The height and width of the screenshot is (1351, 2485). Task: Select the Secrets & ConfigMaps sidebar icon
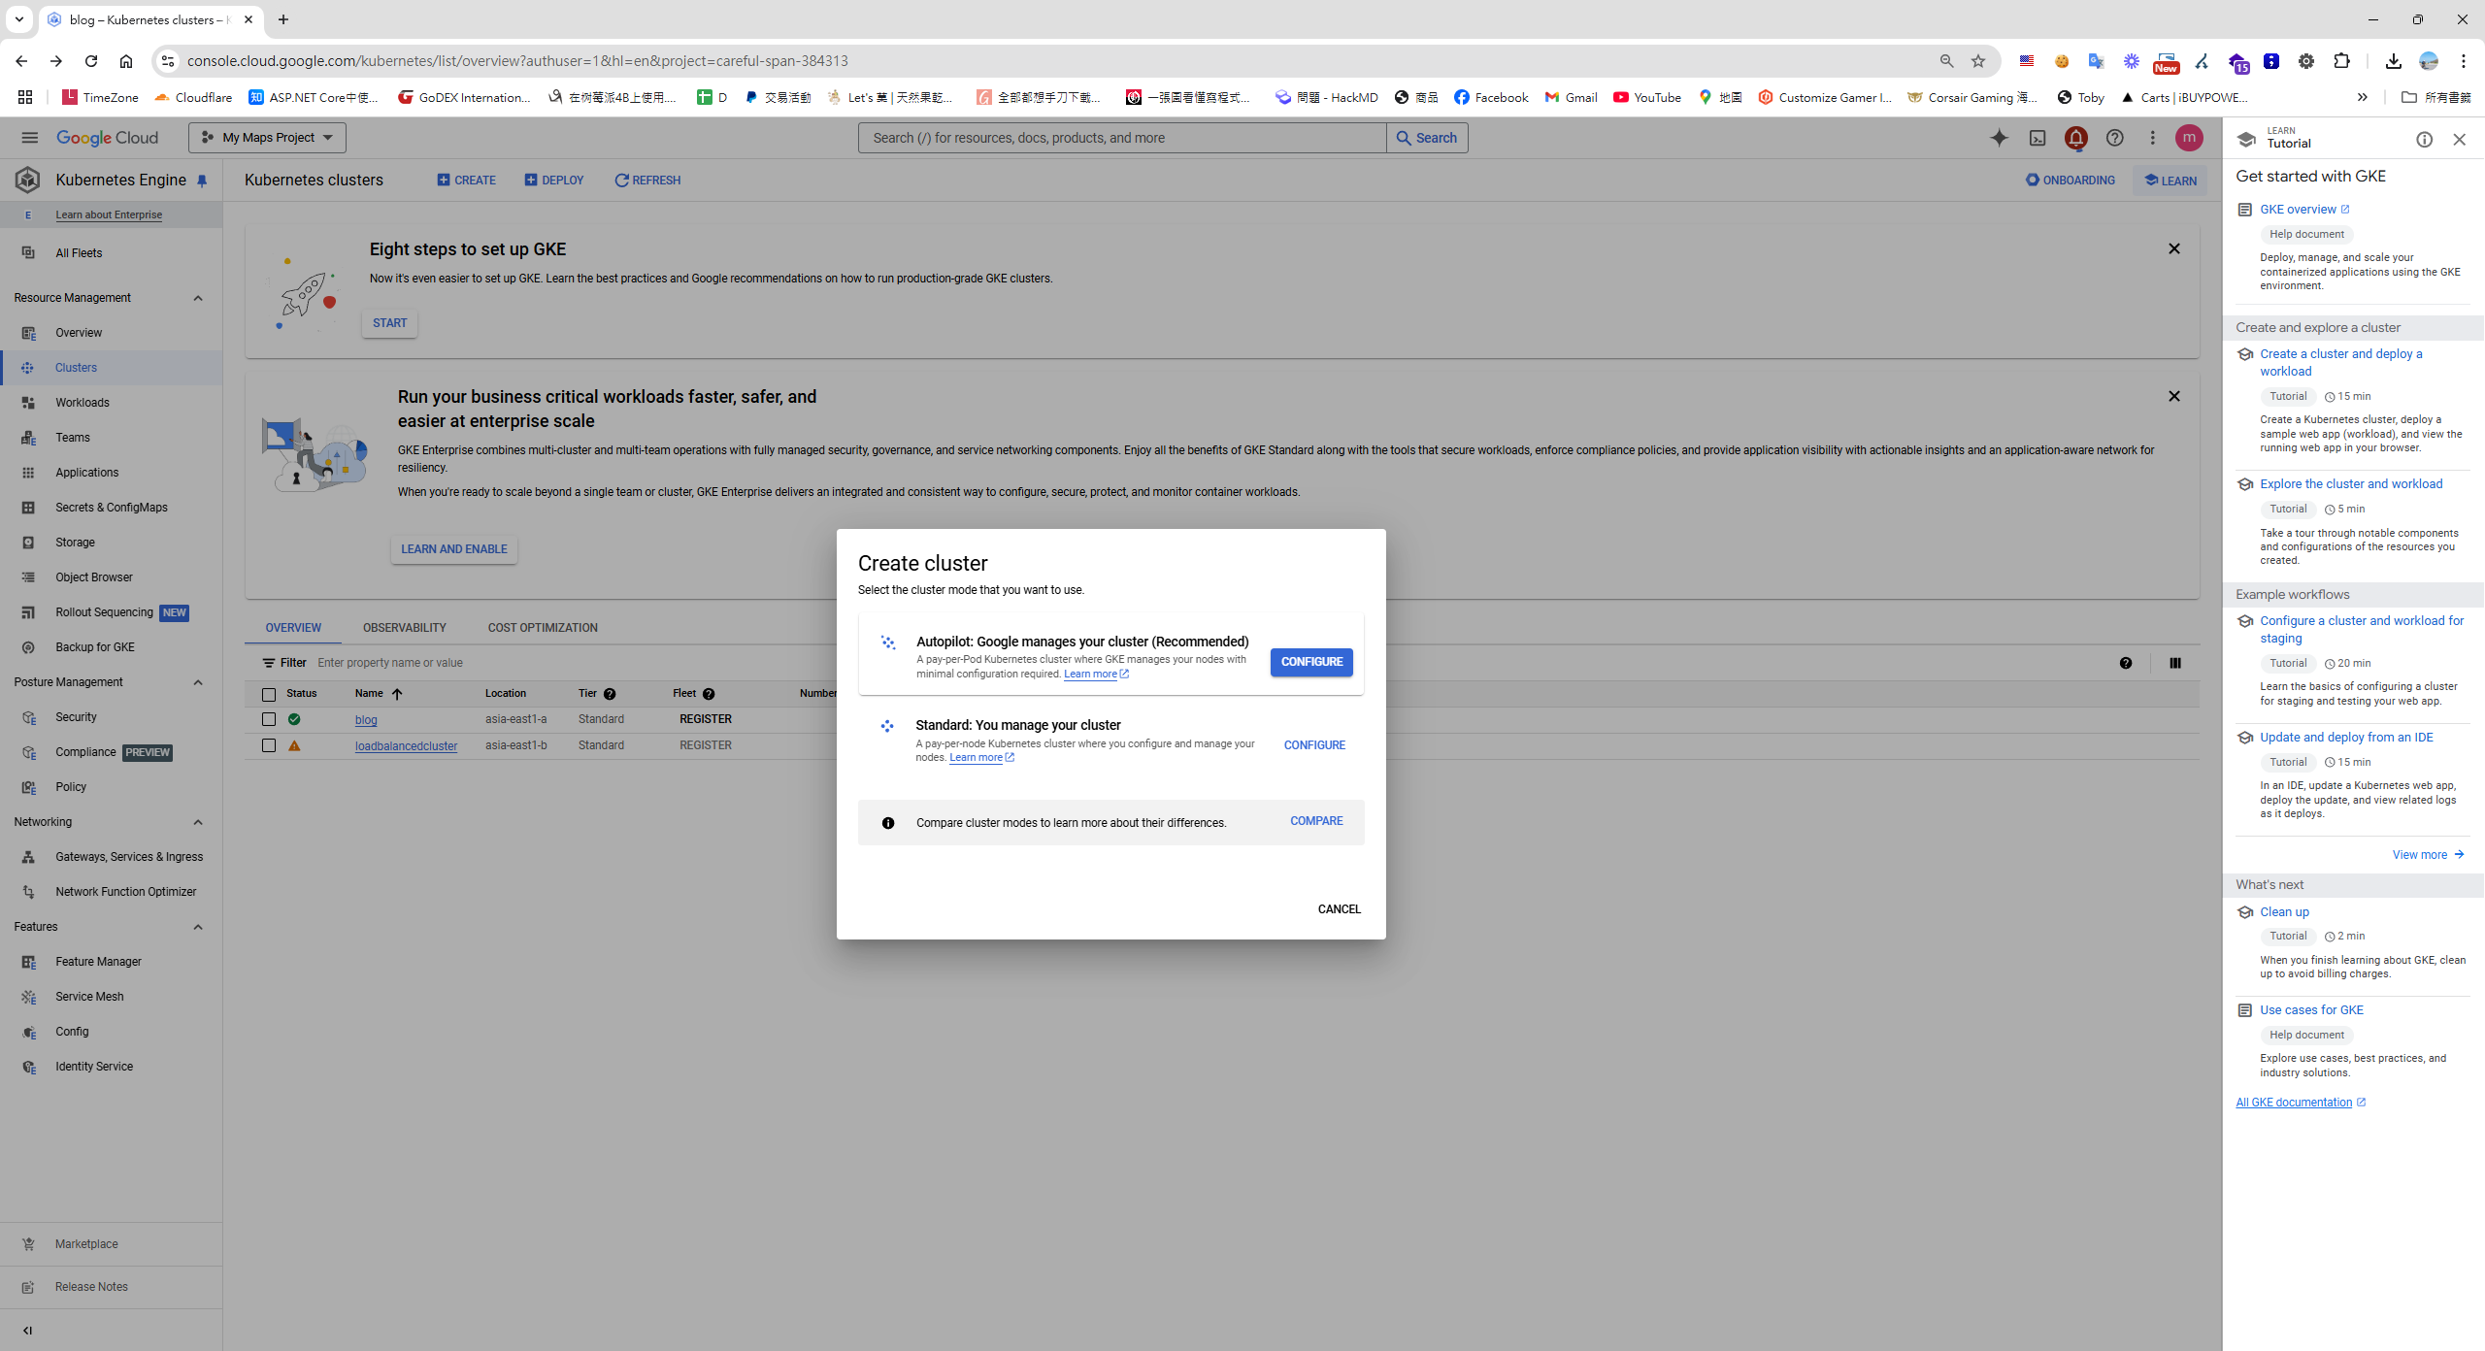click(28, 507)
